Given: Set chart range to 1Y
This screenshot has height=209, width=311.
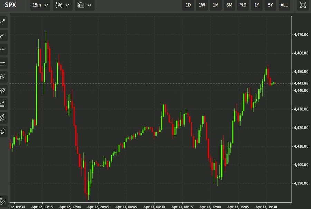Looking at the screenshot, I should (257, 5).
